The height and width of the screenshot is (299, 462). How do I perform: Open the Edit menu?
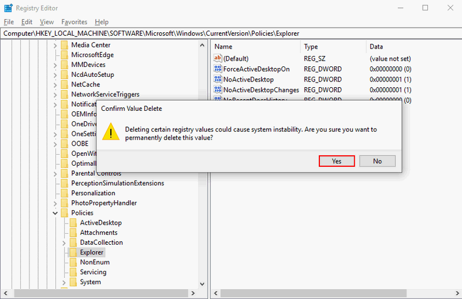point(27,22)
